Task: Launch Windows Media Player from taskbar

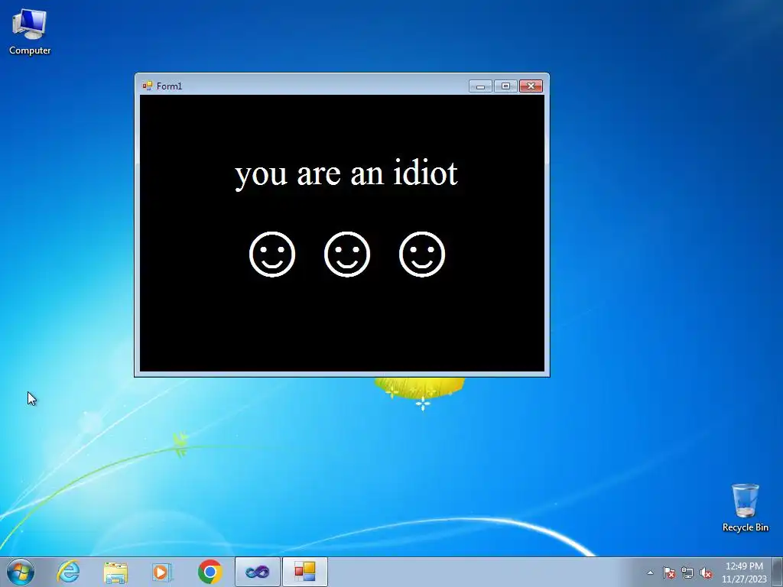Action: (162, 572)
